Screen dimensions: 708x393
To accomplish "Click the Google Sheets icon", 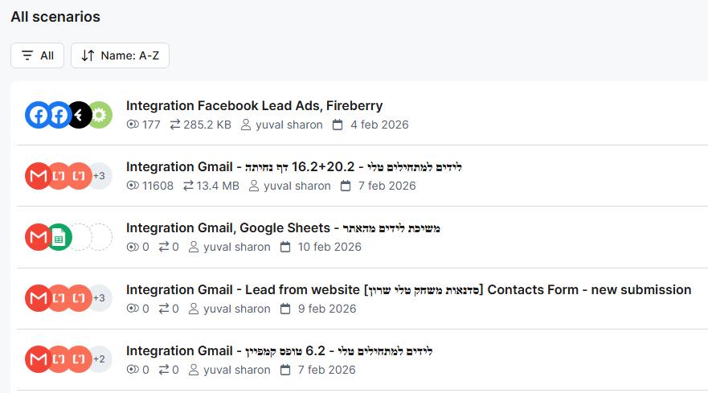I will click(x=59, y=237).
